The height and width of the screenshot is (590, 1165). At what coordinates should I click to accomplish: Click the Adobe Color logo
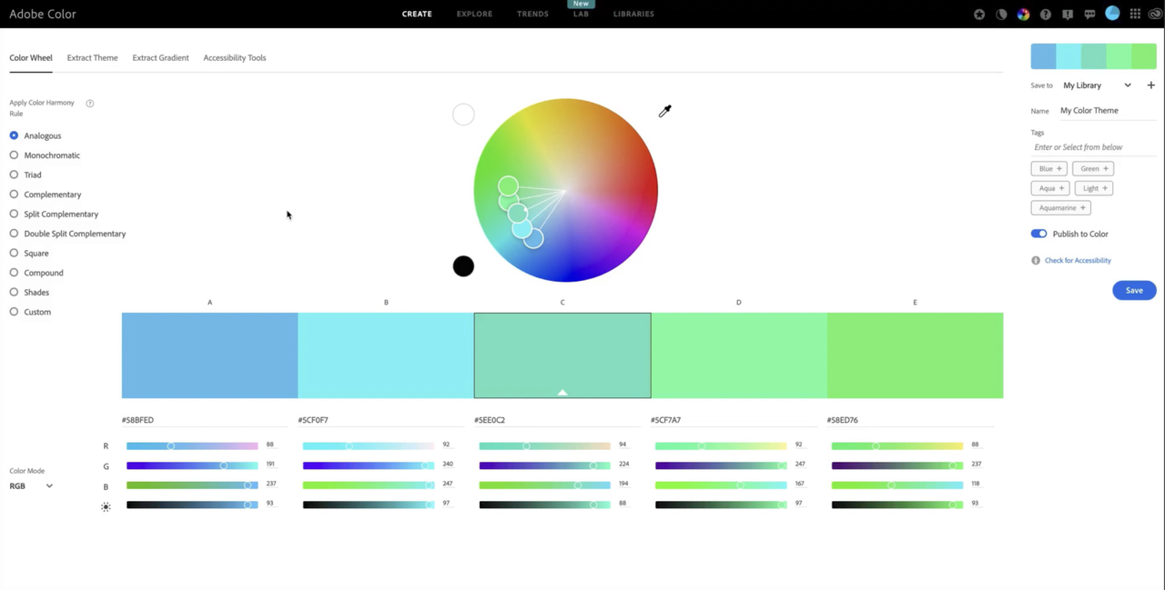[x=43, y=14]
